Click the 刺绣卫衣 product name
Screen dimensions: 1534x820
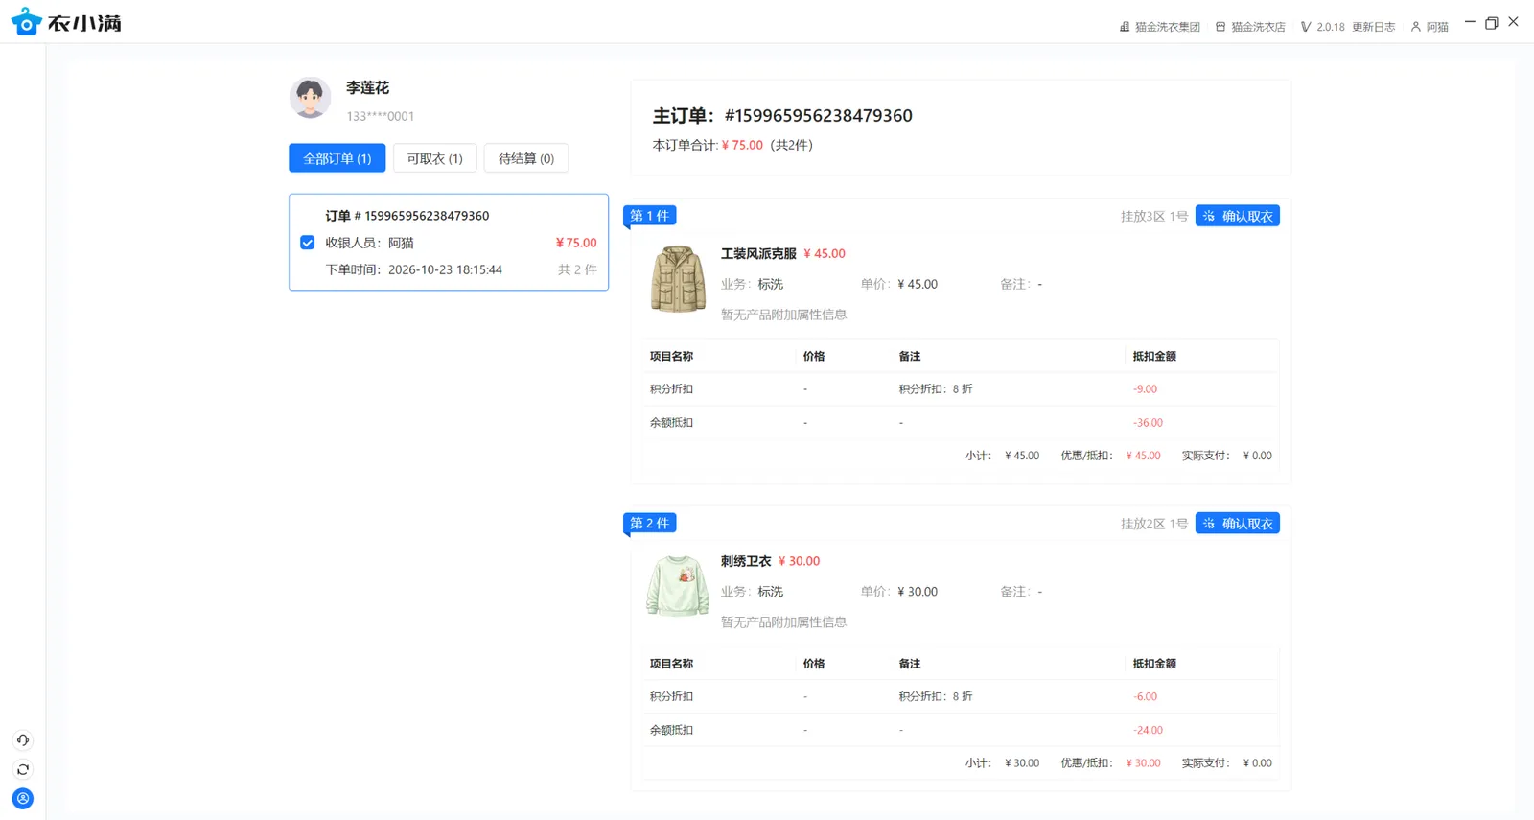[746, 562]
